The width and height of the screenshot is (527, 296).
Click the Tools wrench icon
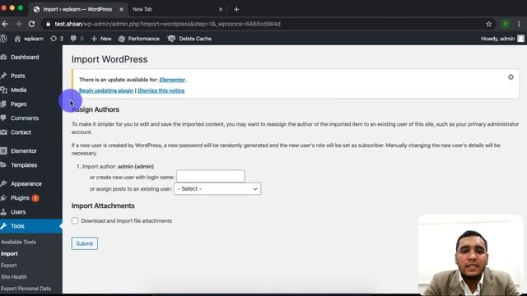3,226
